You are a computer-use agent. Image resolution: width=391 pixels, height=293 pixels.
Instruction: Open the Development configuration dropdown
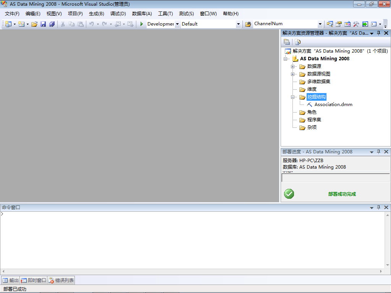177,24
